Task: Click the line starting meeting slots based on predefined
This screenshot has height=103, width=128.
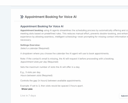Action: coord(74,33)
